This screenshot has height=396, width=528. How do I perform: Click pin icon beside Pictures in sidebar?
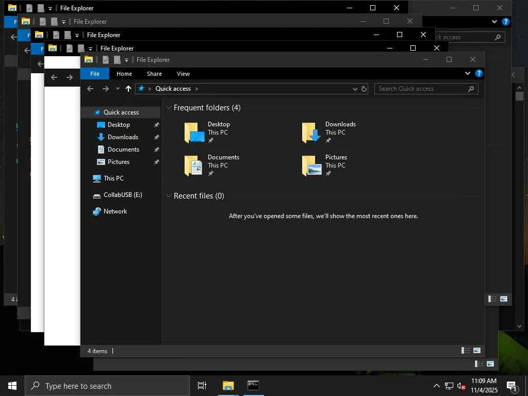coord(156,162)
